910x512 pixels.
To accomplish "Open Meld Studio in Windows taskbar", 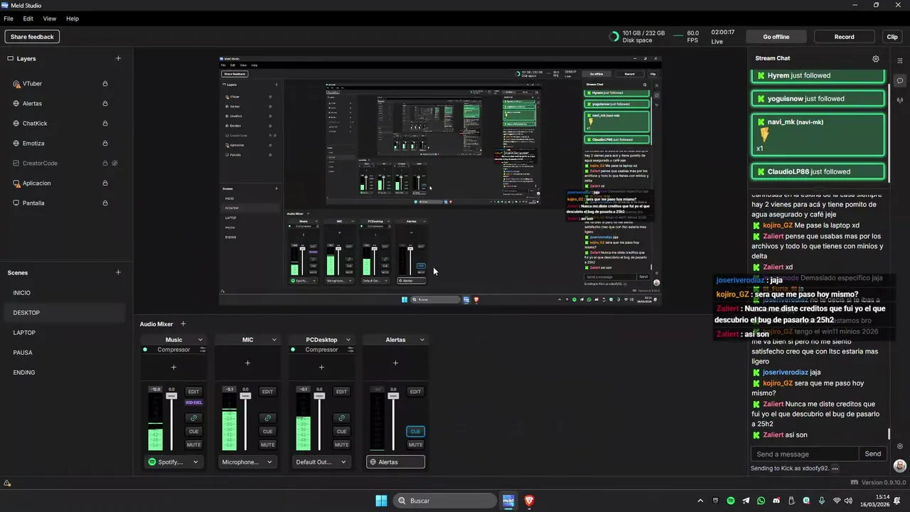I will (508, 501).
